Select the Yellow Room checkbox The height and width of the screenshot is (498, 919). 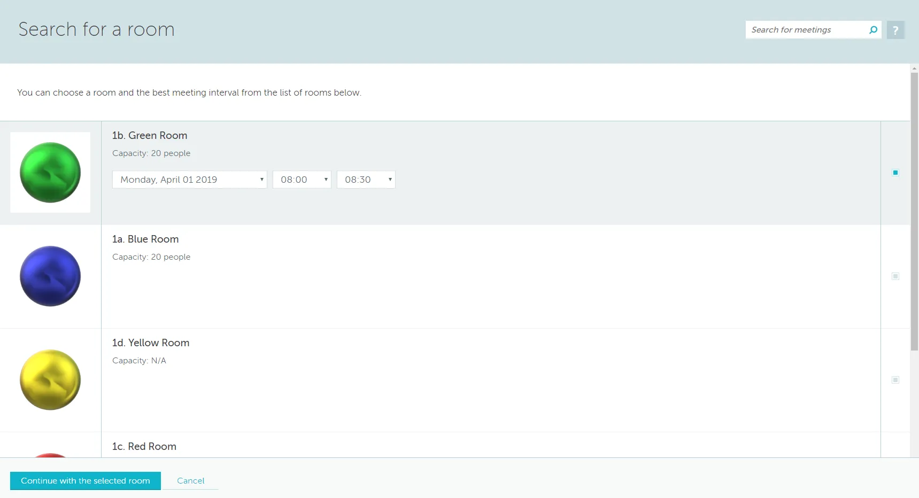coord(895,380)
